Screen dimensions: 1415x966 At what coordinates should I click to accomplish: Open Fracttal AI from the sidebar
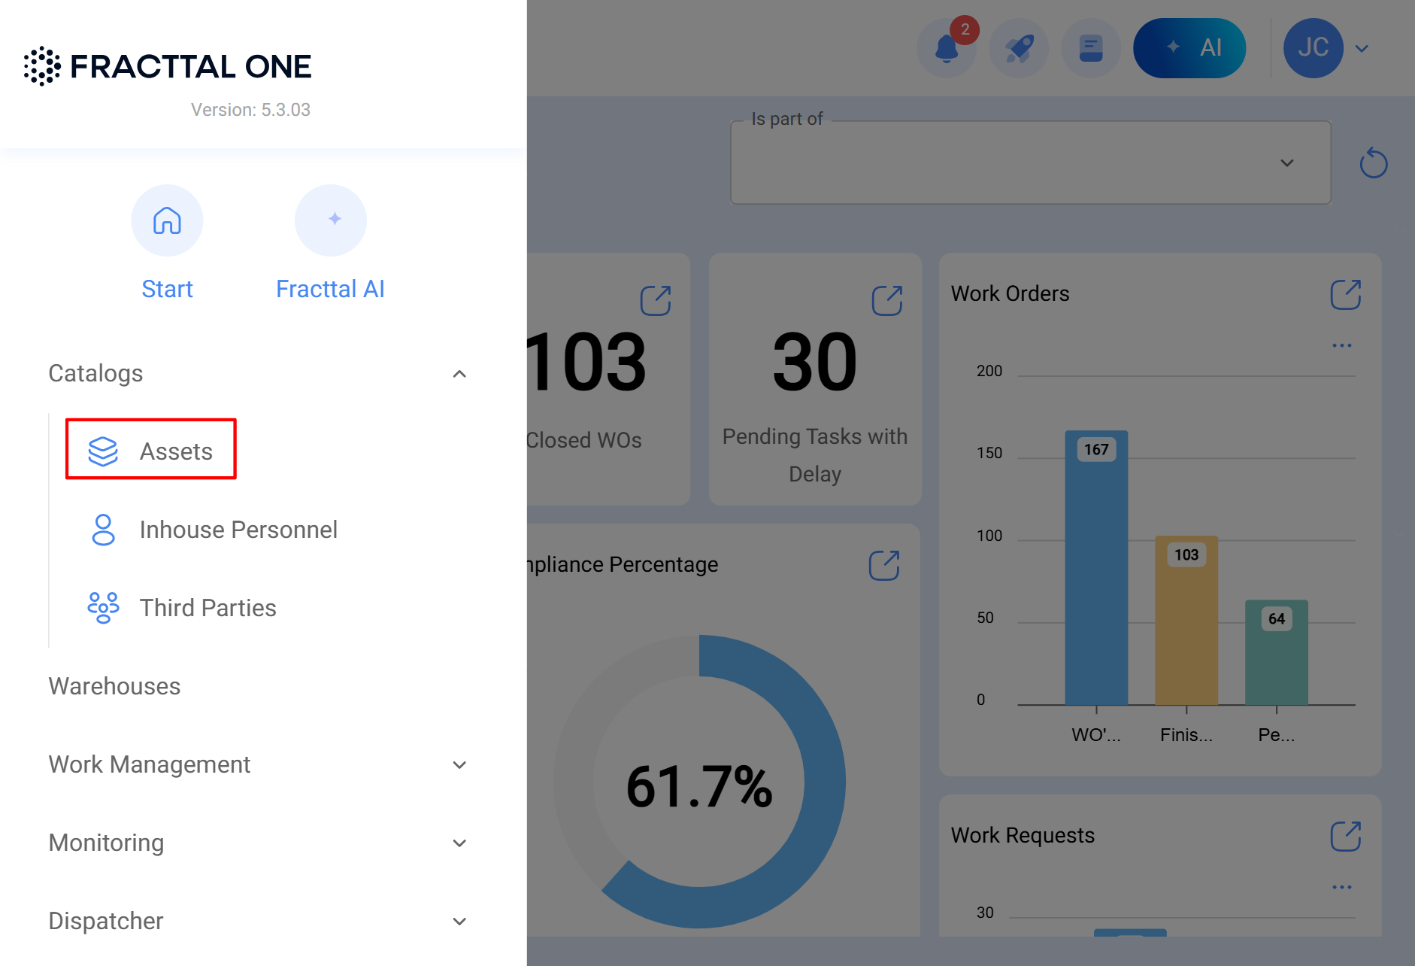pyautogui.click(x=331, y=220)
